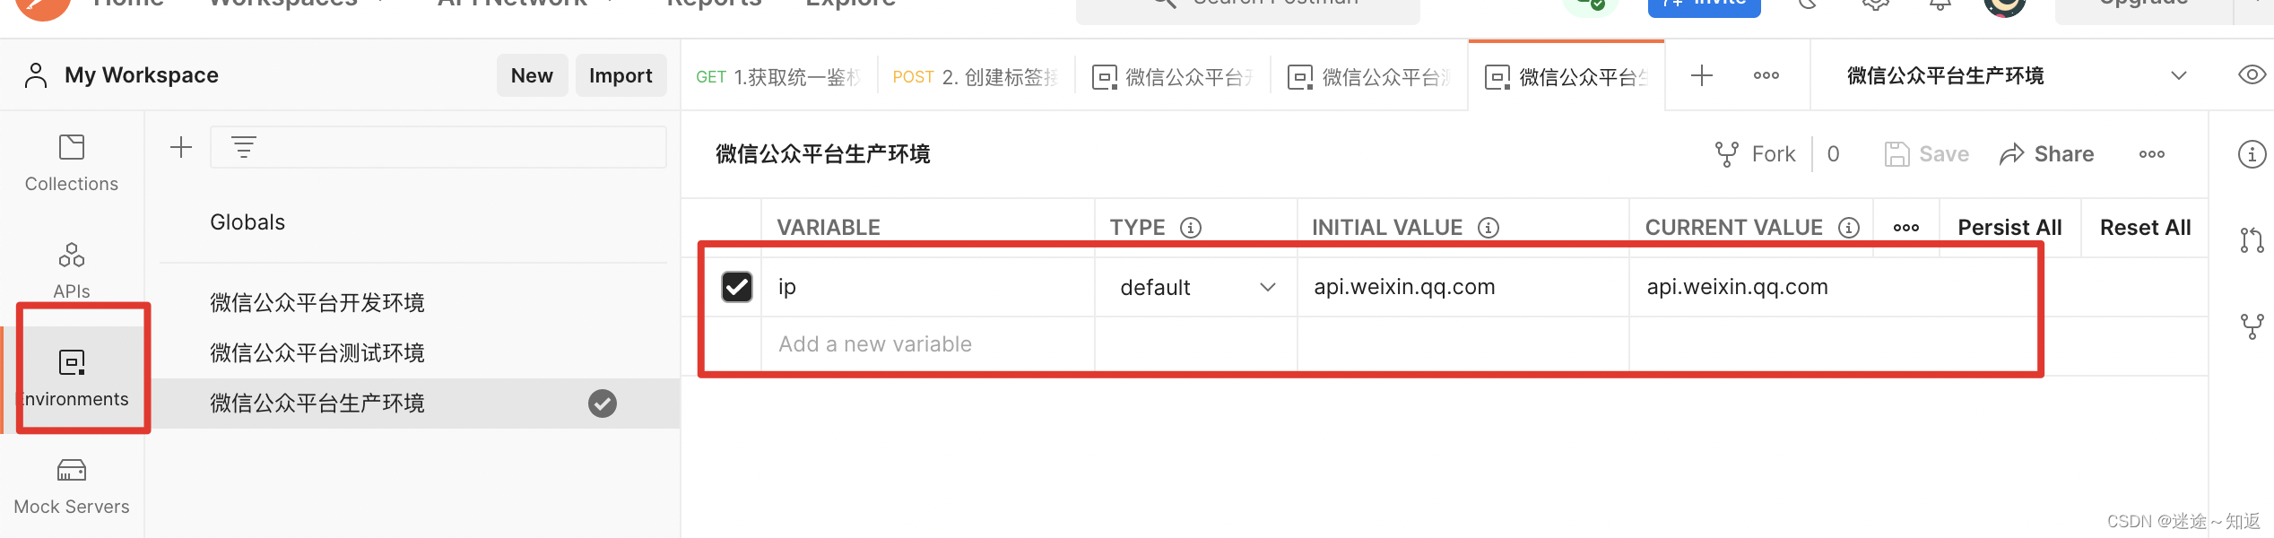Click the info icon beside INITIAL VALUE
Screen dimensions: 2274x538
tap(1489, 228)
